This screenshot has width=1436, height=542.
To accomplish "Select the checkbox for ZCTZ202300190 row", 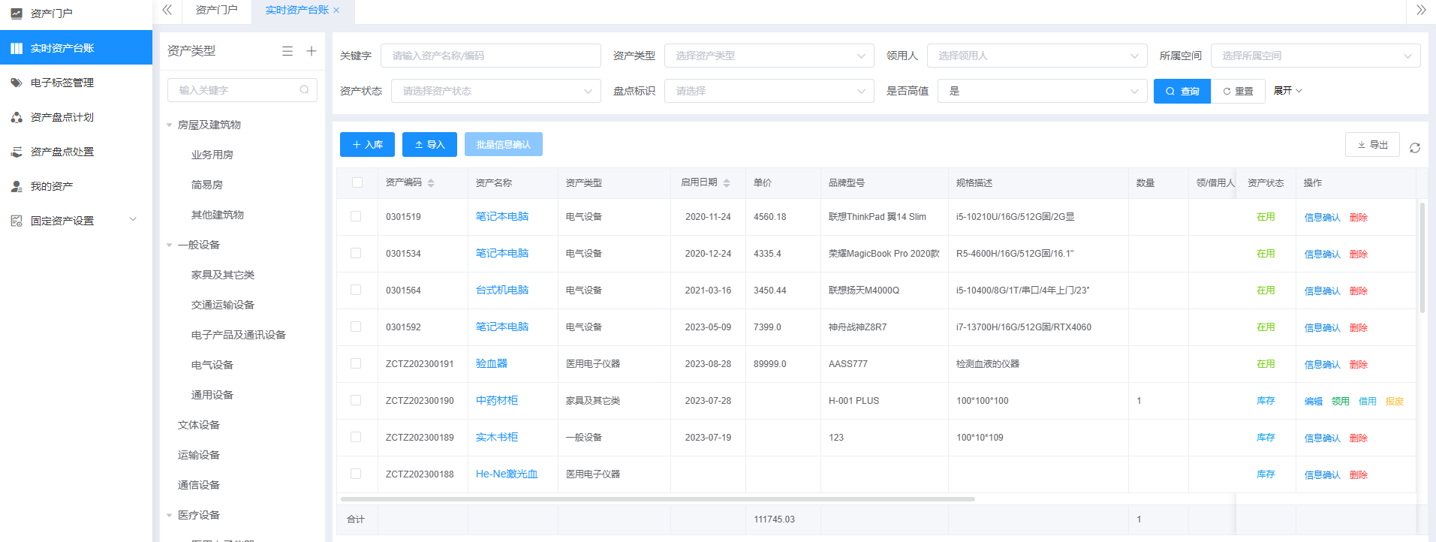I will [356, 400].
